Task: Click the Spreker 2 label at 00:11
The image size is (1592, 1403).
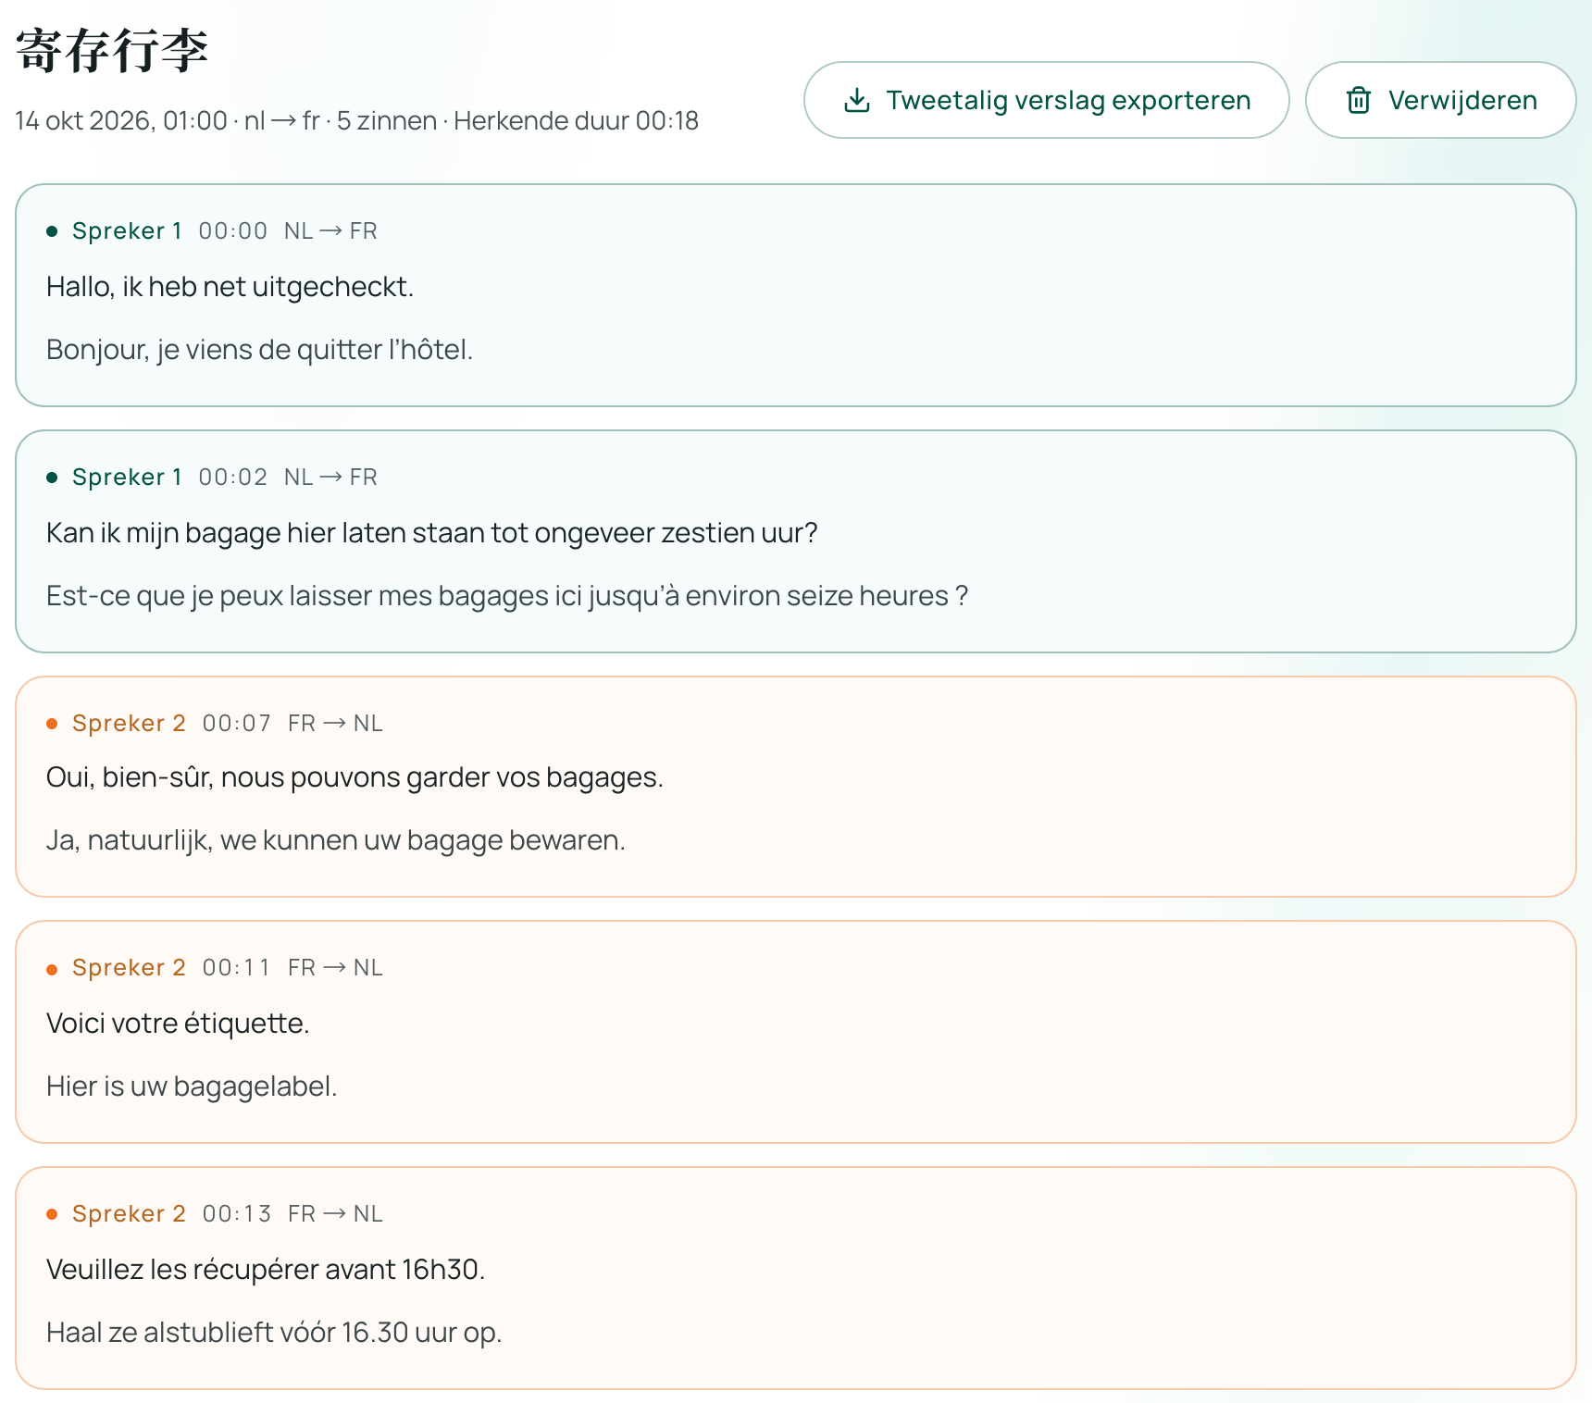Action: [129, 968]
